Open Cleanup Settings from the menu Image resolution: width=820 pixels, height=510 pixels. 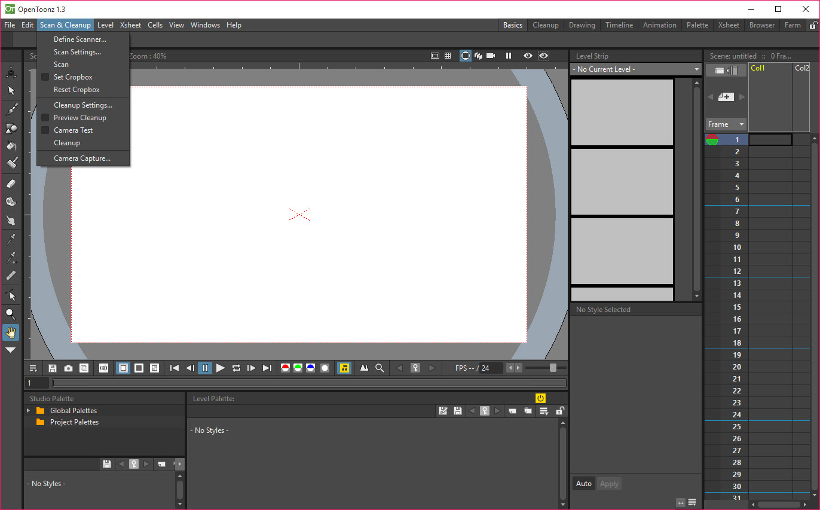(82, 105)
